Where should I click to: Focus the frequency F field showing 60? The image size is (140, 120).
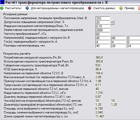[x=103, y=34]
